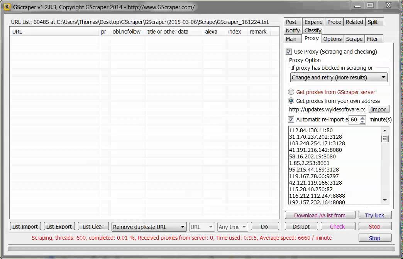Click the URL column header
The image size is (403, 259).
[54, 32]
